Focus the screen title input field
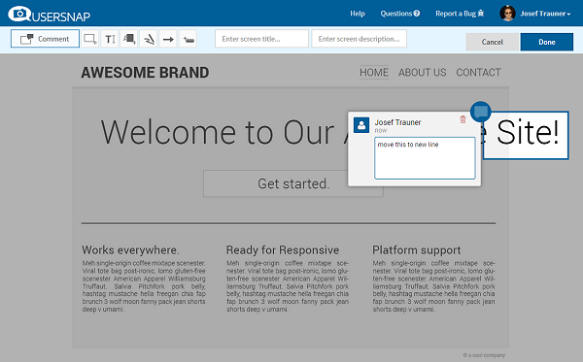 coord(261,39)
